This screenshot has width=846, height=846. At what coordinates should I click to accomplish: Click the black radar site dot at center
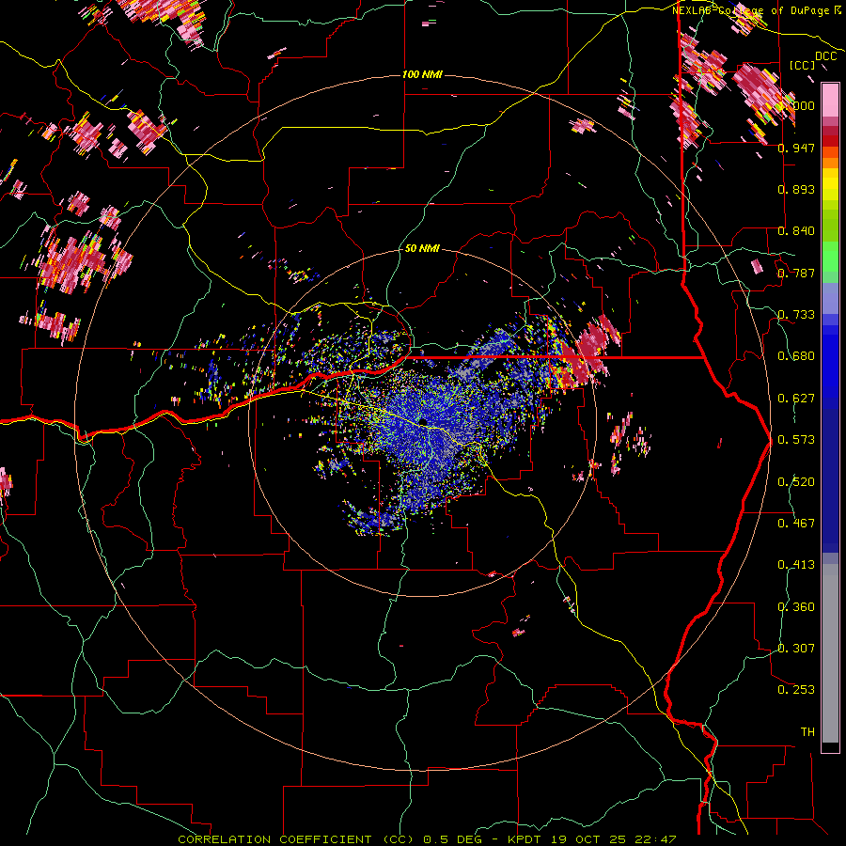click(x=424, y=421)
